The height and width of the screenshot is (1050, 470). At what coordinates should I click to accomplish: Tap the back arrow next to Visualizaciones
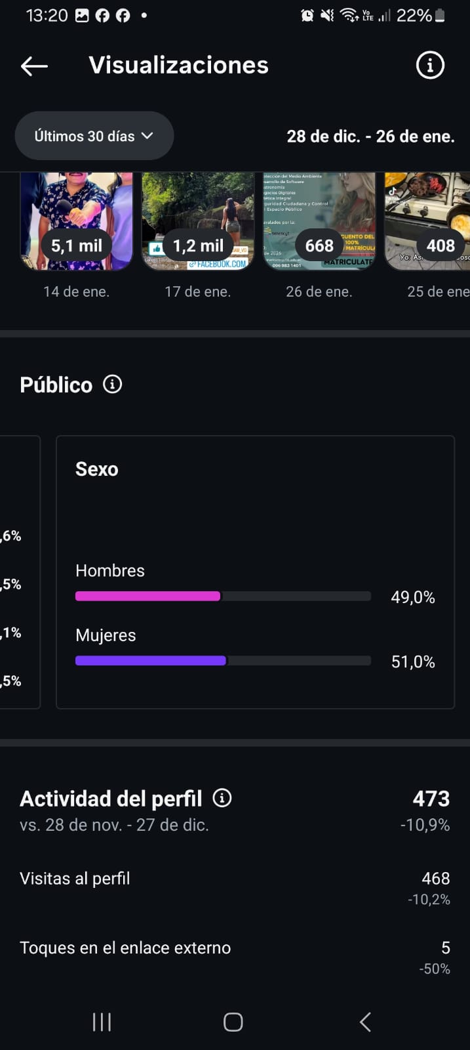[34, 66]
